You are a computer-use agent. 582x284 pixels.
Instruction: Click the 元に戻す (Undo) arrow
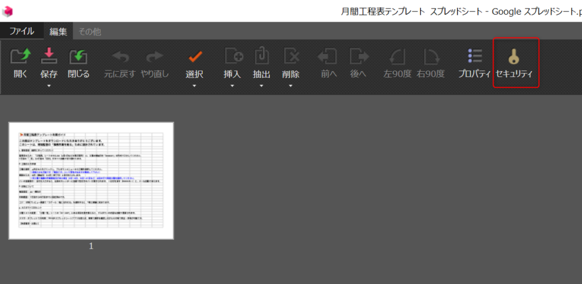[x=119, y=57]
